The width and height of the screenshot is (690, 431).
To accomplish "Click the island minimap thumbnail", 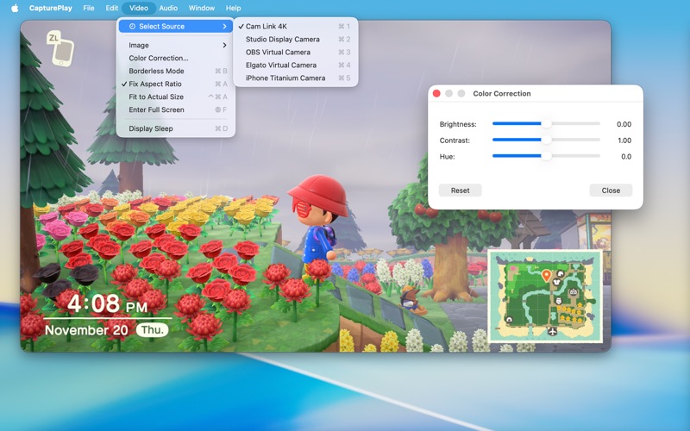I will [545, 297].
